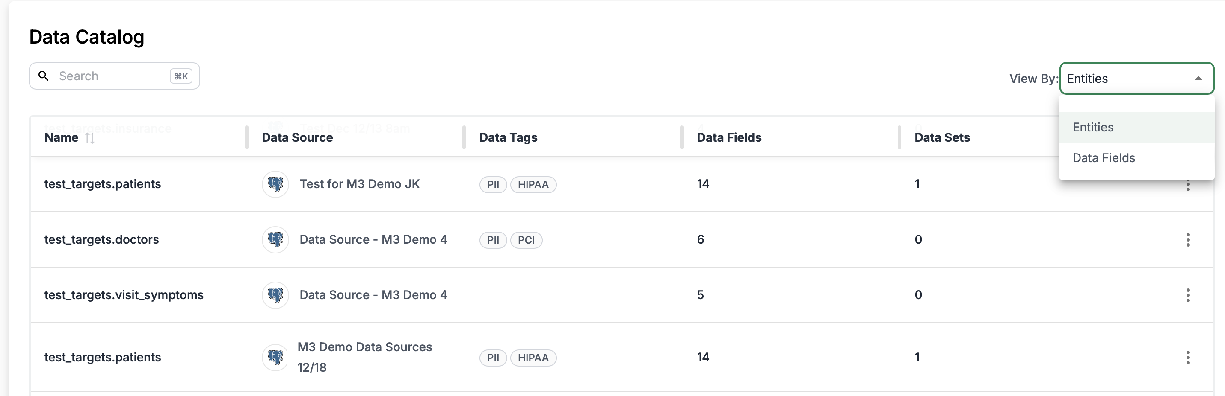Click the PII tag on test_targets.patients
1225x396 pixels.
(493, 184)
